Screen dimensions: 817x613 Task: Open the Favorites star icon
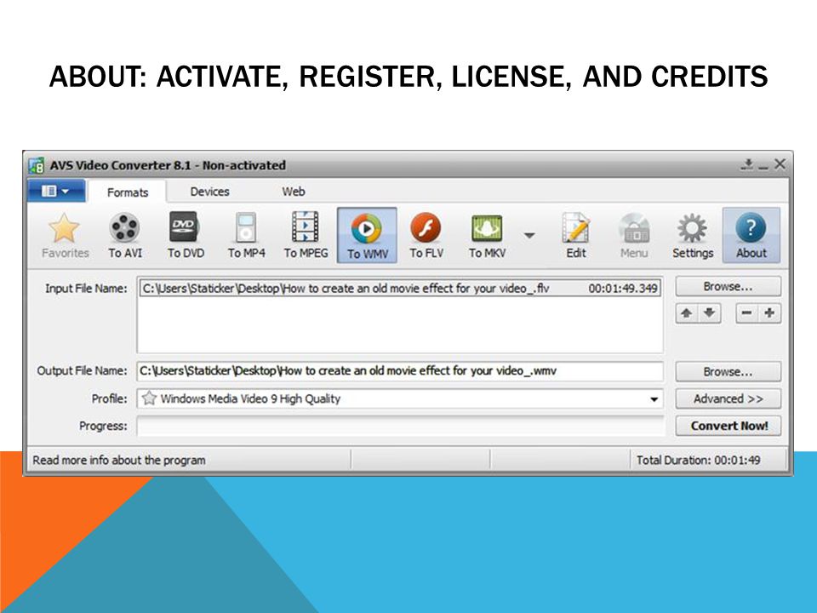pyautogui.click(x=65, y=235)
